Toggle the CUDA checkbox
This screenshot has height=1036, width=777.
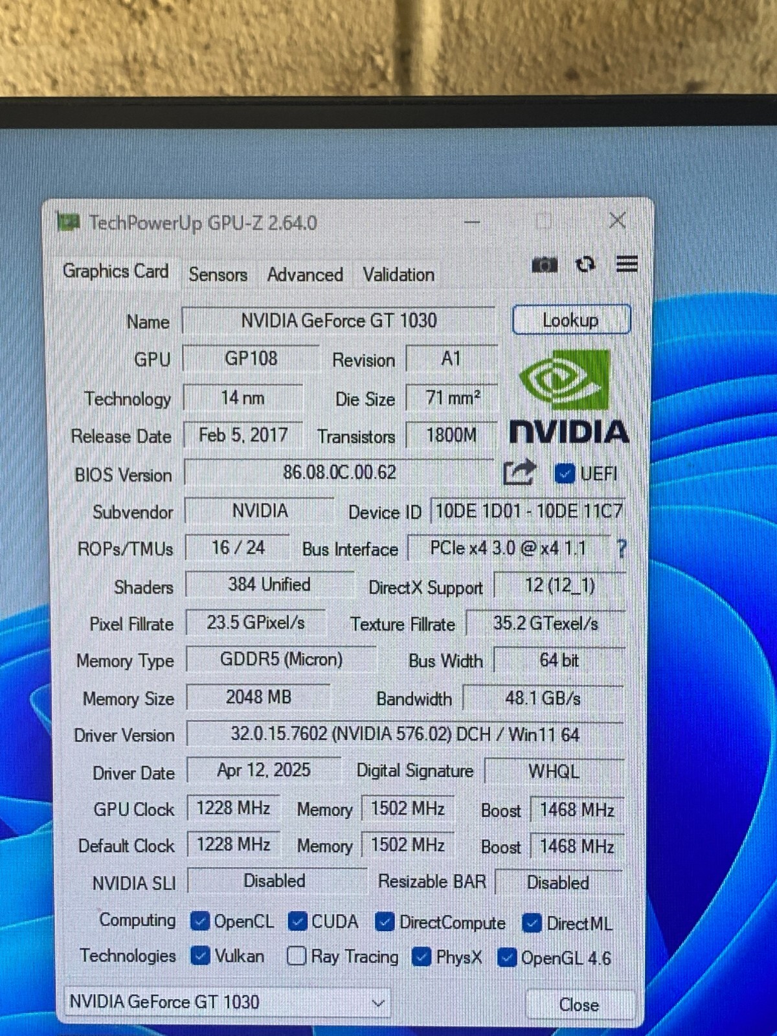pos(297,921)
